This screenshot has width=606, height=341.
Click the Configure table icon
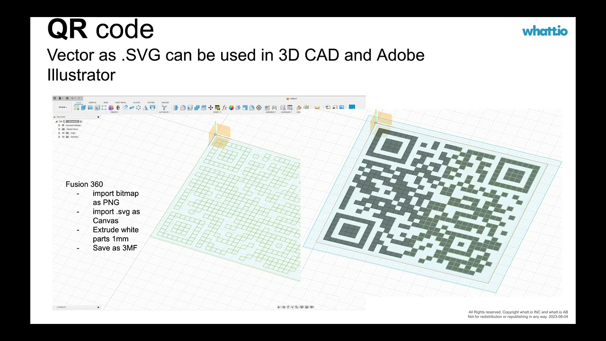[x=290, y=108]
